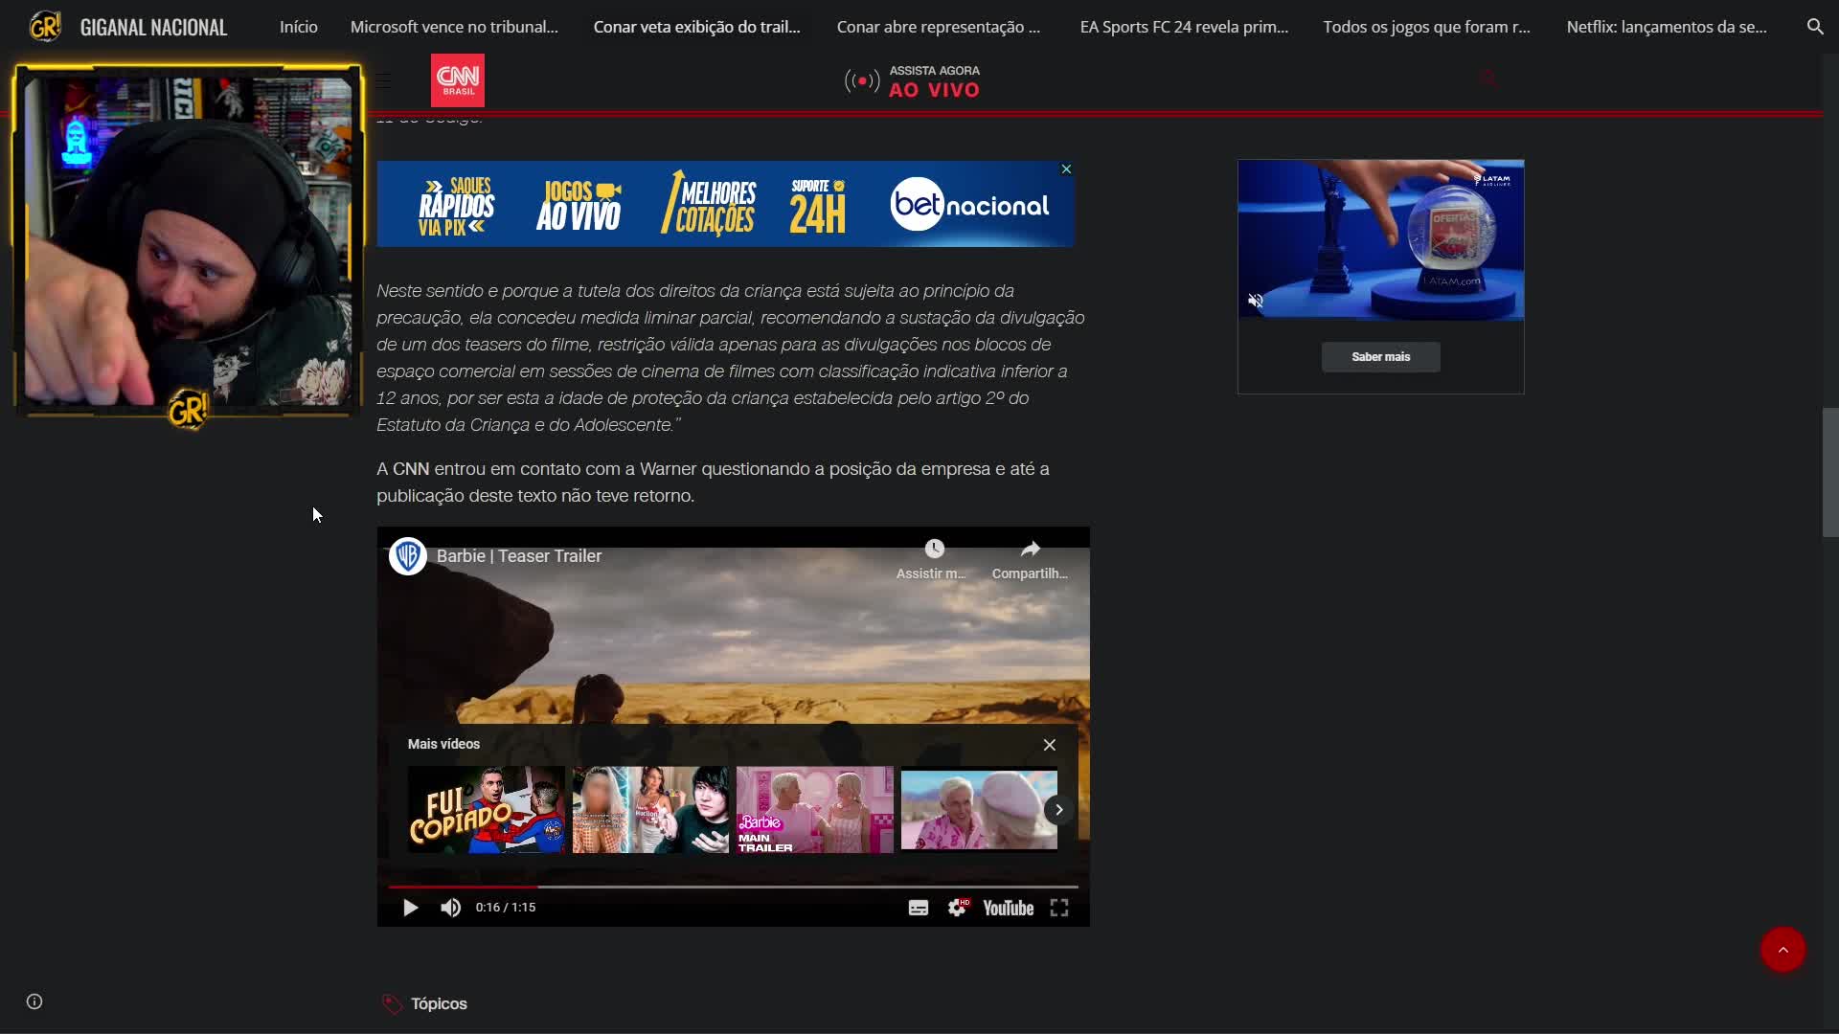Play the Barbie teaser video
This screenshot has height=1034, width=1839.
coord(410,908)
